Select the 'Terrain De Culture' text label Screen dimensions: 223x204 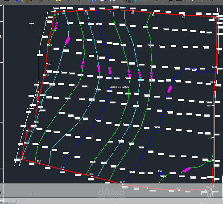pos(120,87)
